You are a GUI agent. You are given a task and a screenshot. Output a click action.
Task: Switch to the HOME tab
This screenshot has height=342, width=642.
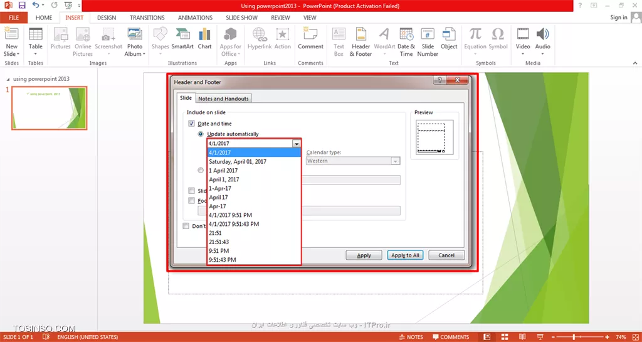coord(44,18)
